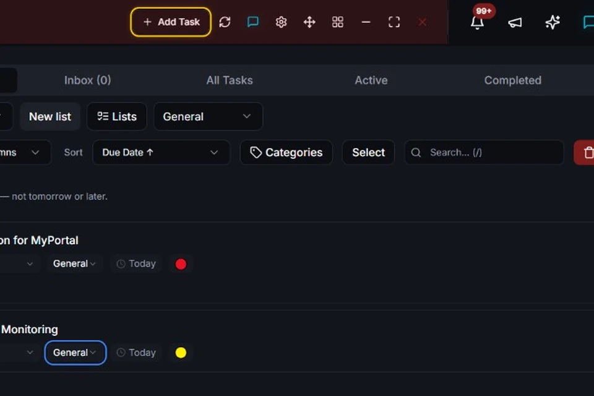Click the magnifier icon in search box

[x=416, y=152]
